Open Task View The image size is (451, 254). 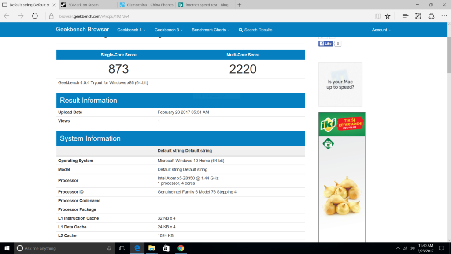pyautogui.click(x=122, y=248)
